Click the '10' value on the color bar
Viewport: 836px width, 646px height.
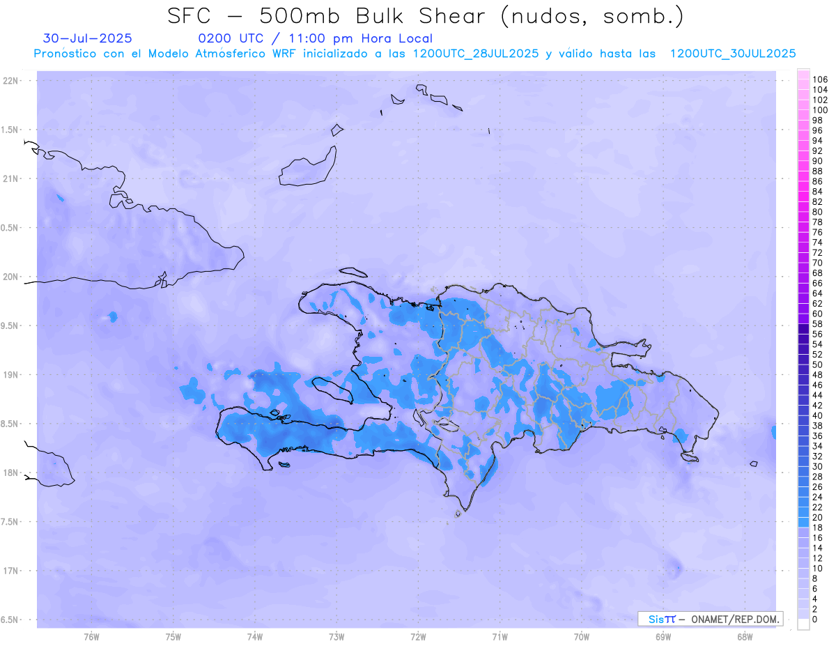pos(818,568)
